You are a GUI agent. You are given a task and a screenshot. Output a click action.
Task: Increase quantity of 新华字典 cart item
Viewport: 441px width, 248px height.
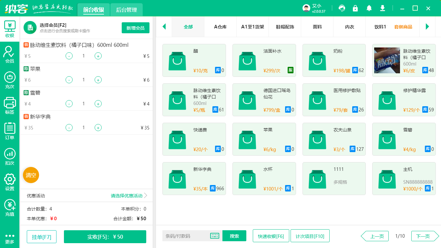(x=98, y=128)
